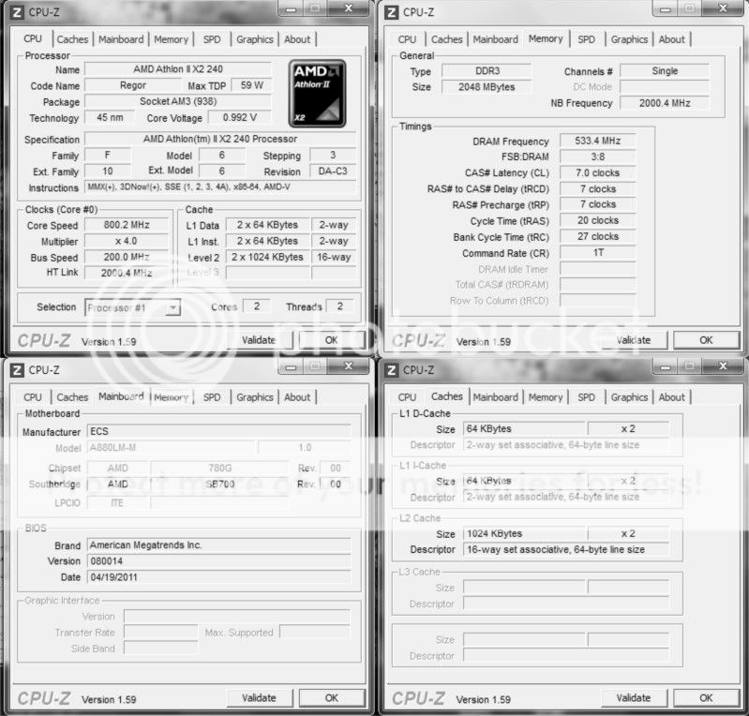Viewport: 749px width, 716px height.
Task: Select About tab in Memory window
Action: tap(671, 39)
